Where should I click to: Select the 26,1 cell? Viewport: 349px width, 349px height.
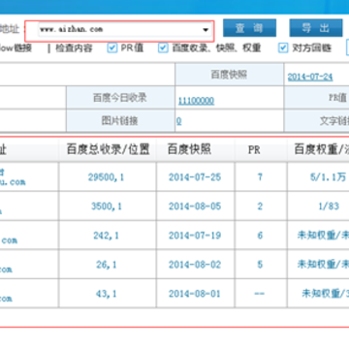click(108, 265)
